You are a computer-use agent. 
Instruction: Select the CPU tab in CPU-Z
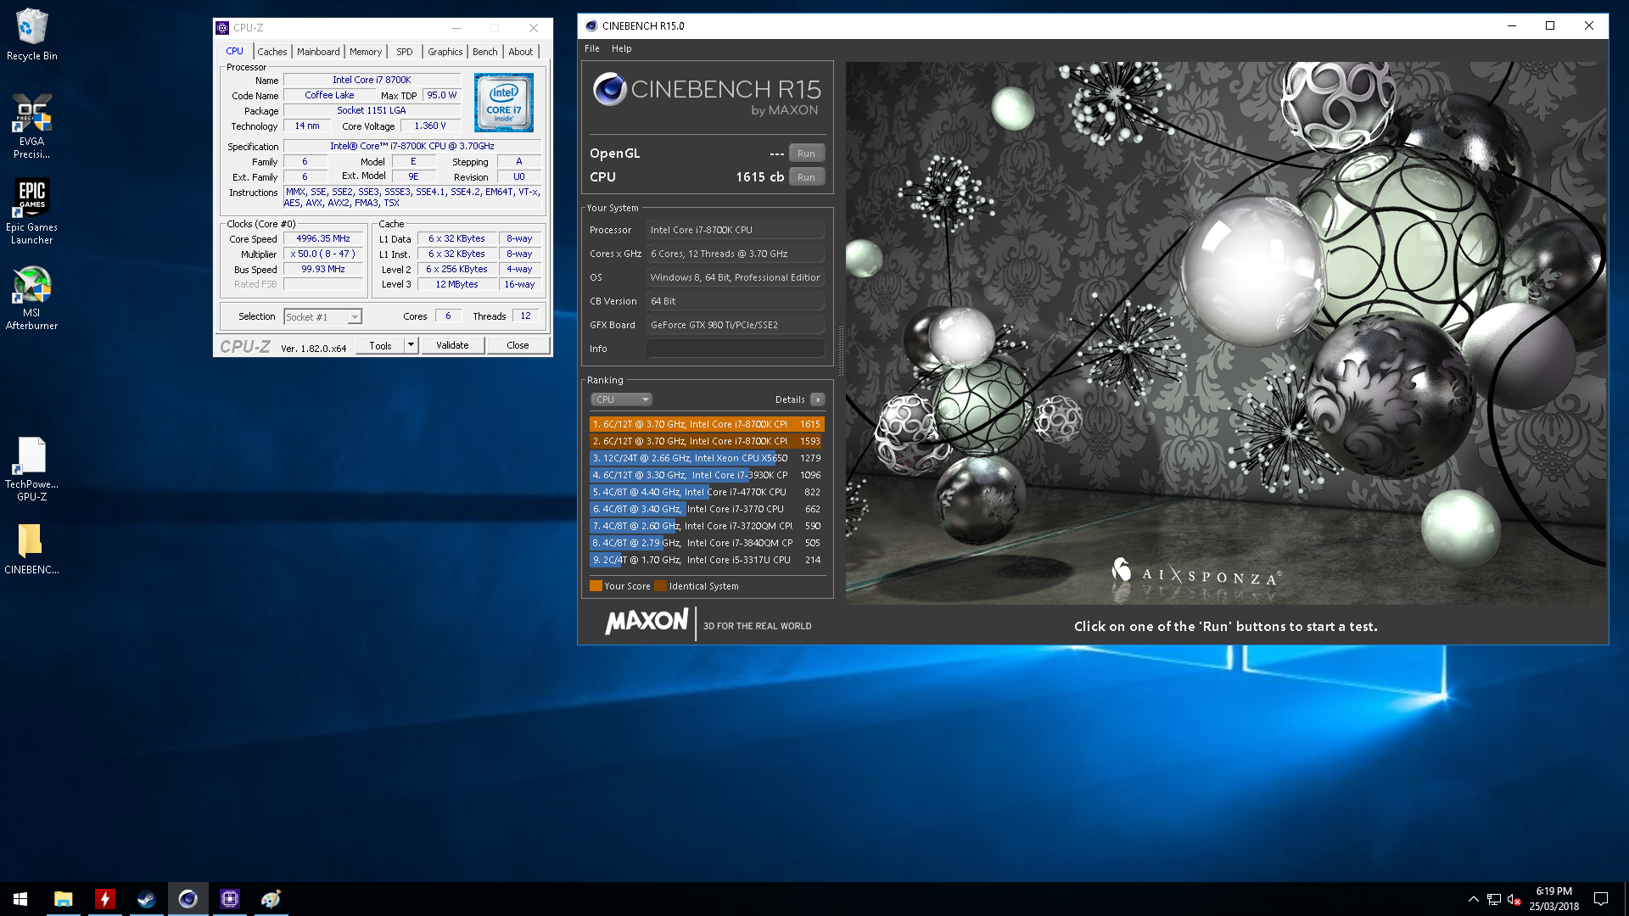[235, 51]
